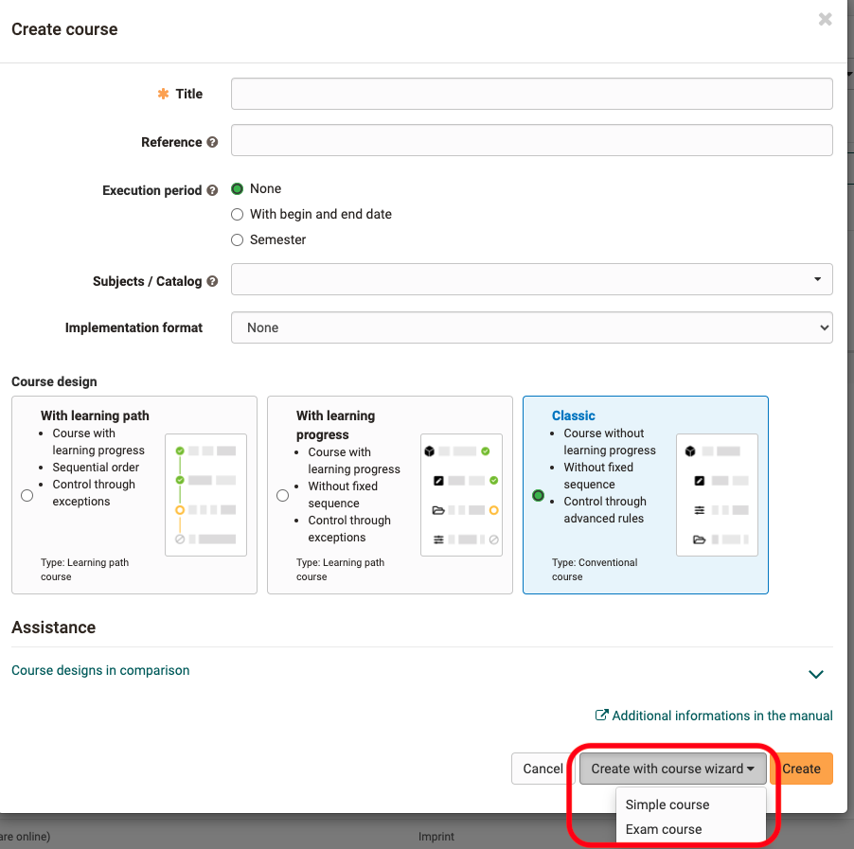The image size is (854, 849).
Task: Click the folder icon in the Classic preview
Action: pyautogui.click(x=699, y=539)
